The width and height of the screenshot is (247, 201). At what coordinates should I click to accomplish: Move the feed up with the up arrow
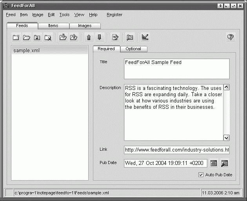point(89,37)
